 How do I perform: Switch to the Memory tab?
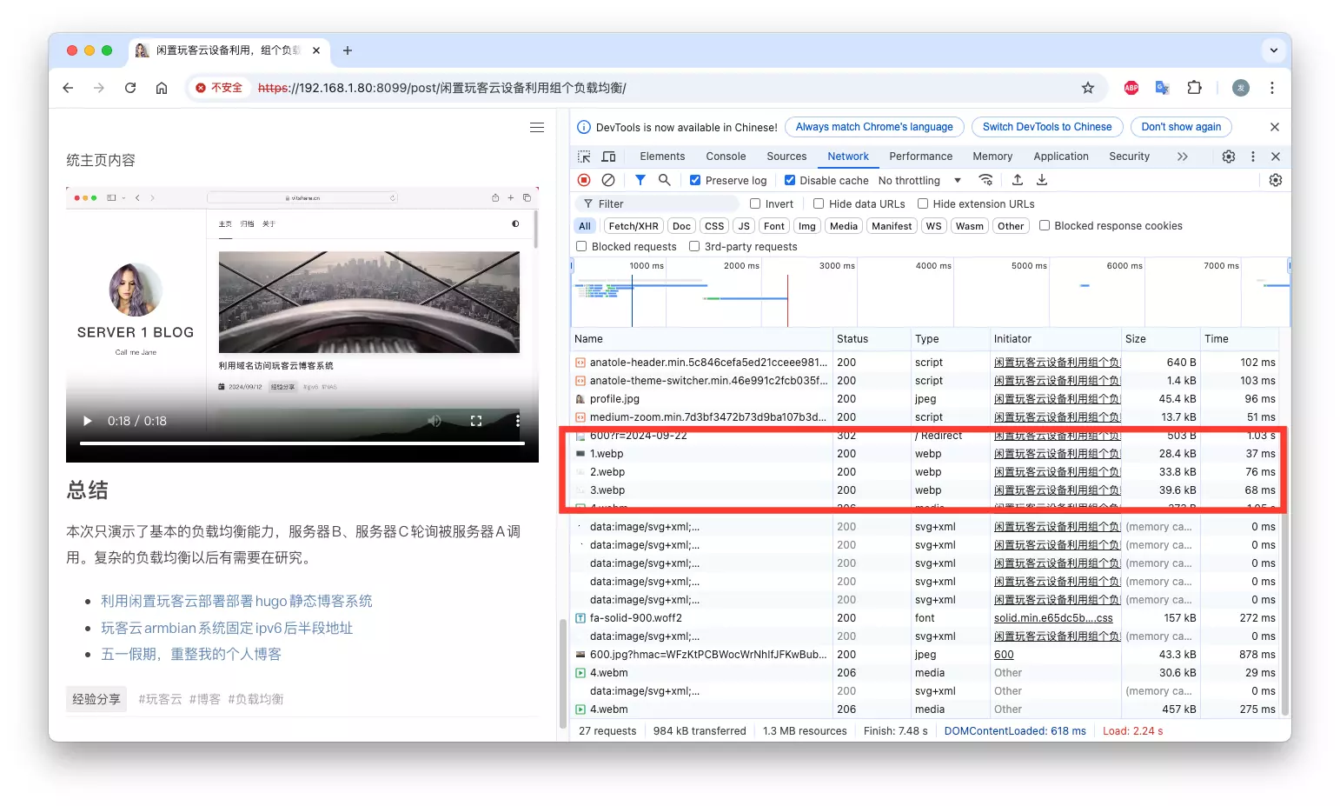992,157
